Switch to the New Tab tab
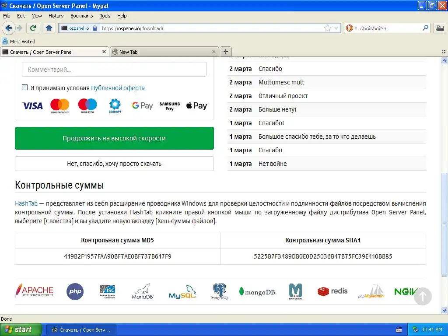Screen dimensions: 448x336 point(164,52)
